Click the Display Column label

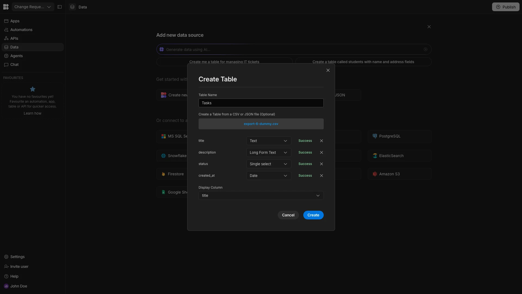coord(211,188)
